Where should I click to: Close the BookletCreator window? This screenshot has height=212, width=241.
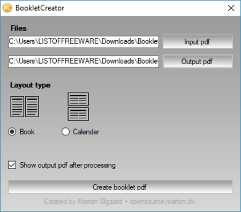click(x=231, y=8)
